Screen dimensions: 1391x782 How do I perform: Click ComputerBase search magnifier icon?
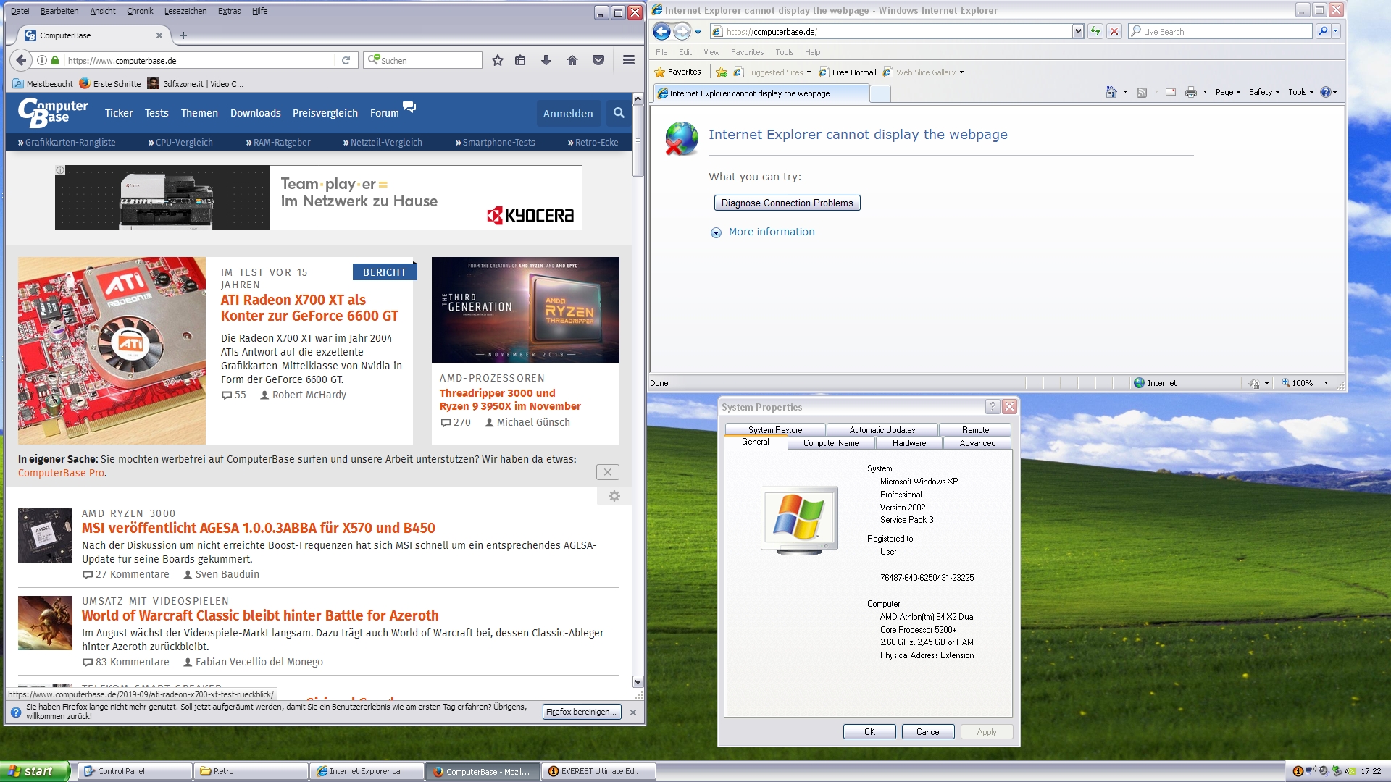pyautogui.click(x=619, y=113)
